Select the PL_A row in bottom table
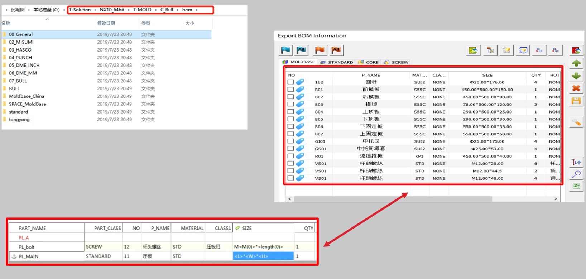 point(162,237)
